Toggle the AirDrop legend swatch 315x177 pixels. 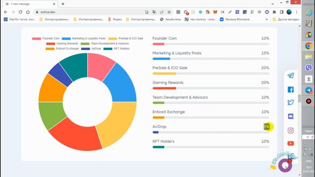[86, 49]
